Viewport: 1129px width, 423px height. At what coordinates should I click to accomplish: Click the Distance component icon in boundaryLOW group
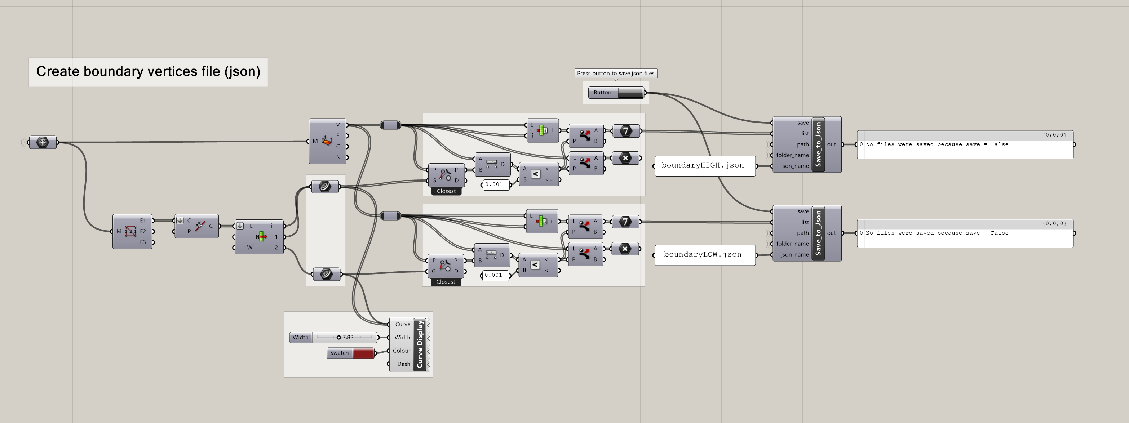point(491,255)
